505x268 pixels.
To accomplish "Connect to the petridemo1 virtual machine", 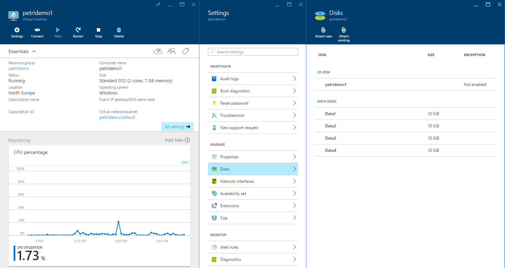I will click(37, 33).
